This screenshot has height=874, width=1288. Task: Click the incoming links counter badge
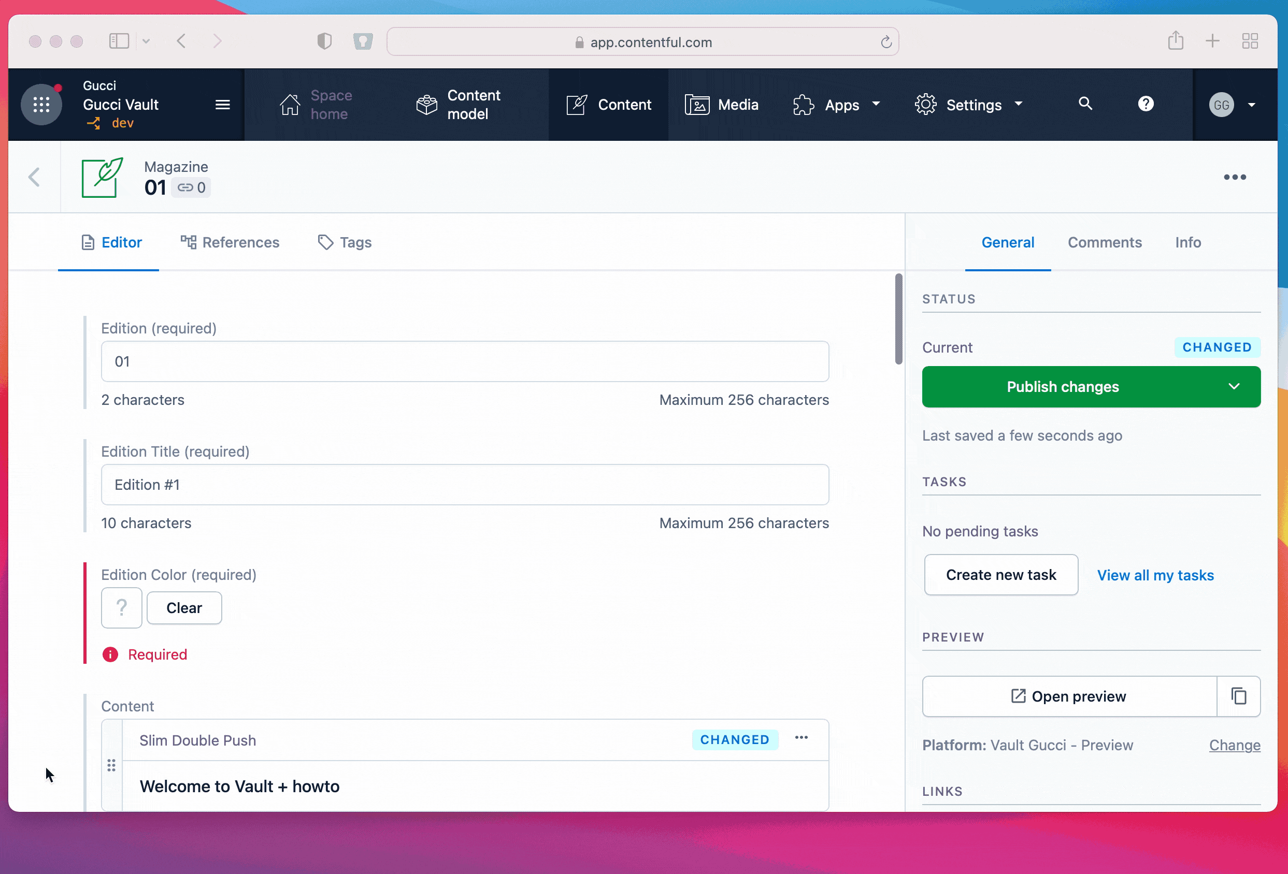tap(192, 188)
